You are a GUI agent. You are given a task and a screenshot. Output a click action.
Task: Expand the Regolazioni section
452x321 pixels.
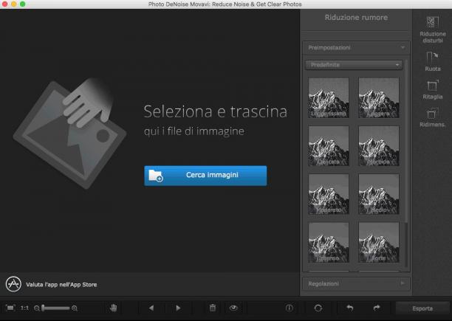[356, 283]
